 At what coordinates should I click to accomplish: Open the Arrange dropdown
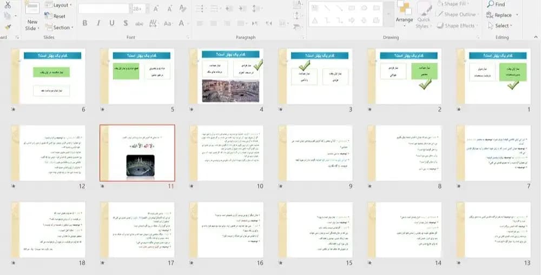coord(404,15)
